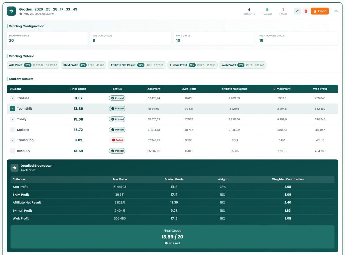Screen dimensions: 345x255
Task: Click the clock icon near the date
Action: (21, 14)
